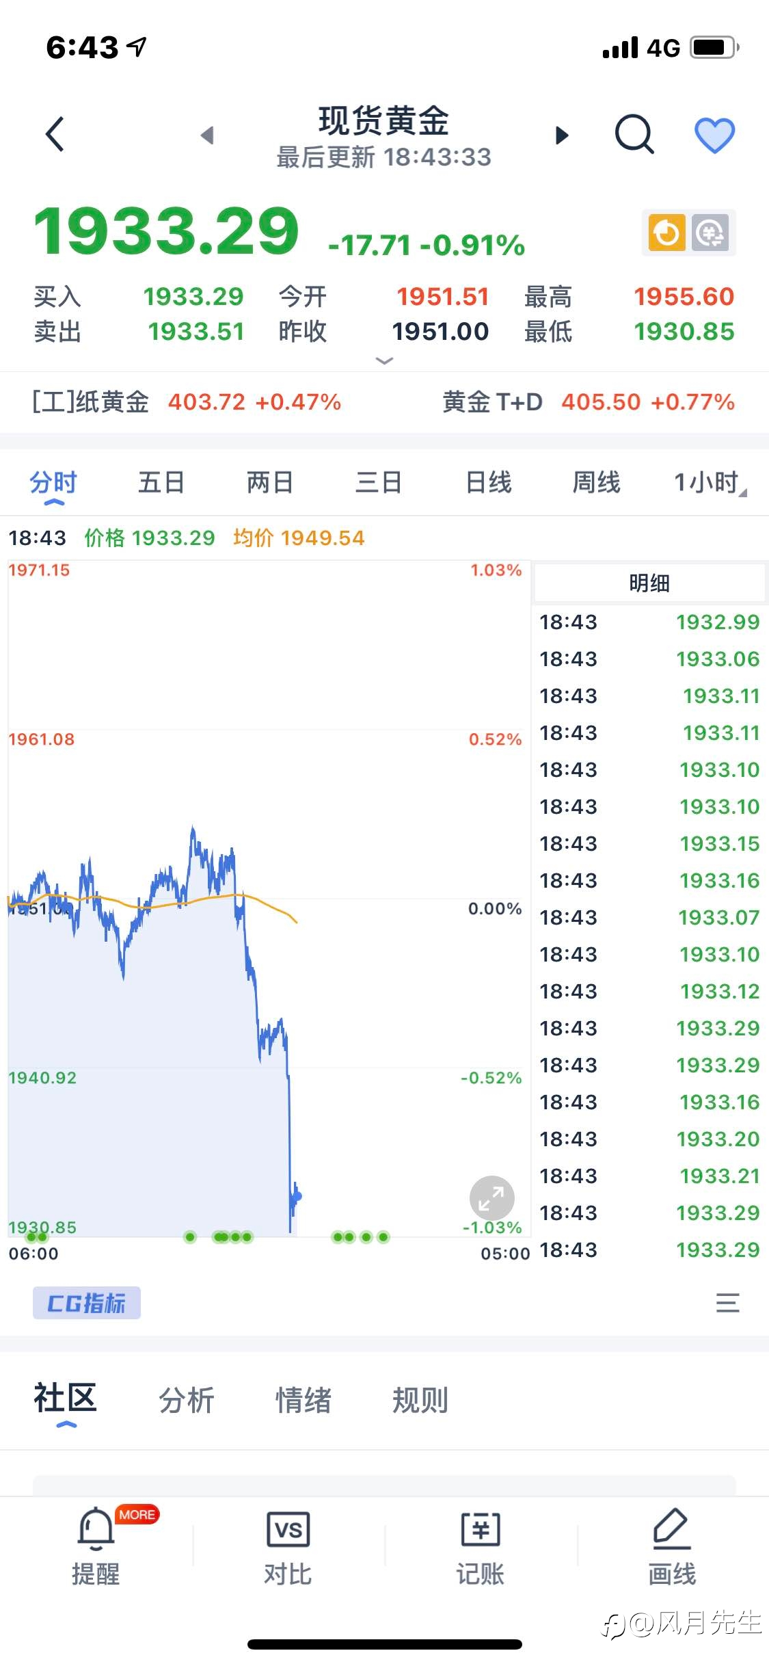Open chart settings hamburger menu icon
769x1666 pixels.
pos(727,1303)
